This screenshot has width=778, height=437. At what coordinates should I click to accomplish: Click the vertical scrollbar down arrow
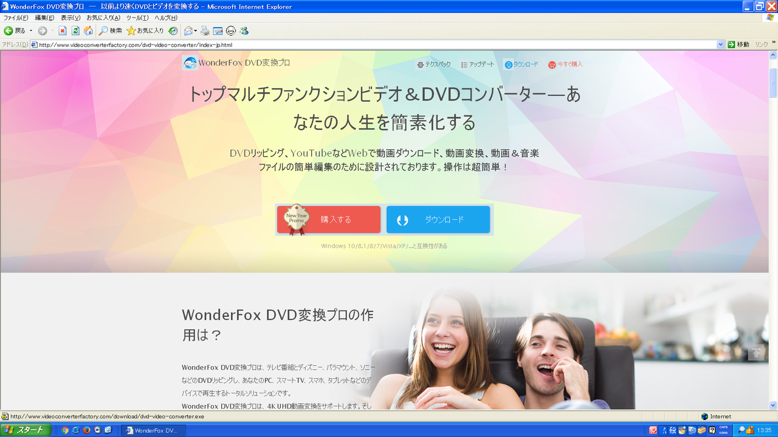773,405
